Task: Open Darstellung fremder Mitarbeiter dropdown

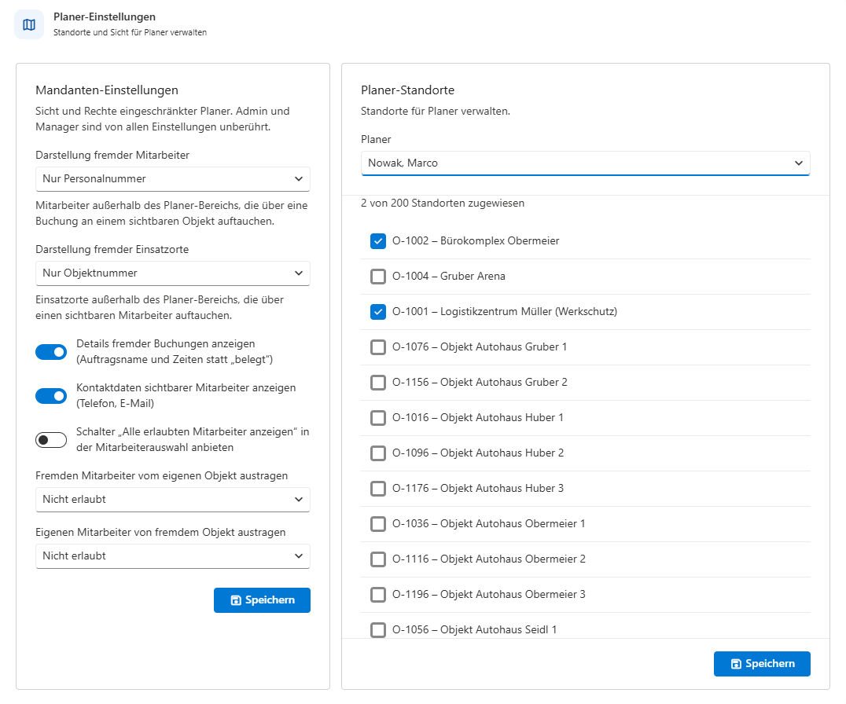Action: (x=173, y=179)
